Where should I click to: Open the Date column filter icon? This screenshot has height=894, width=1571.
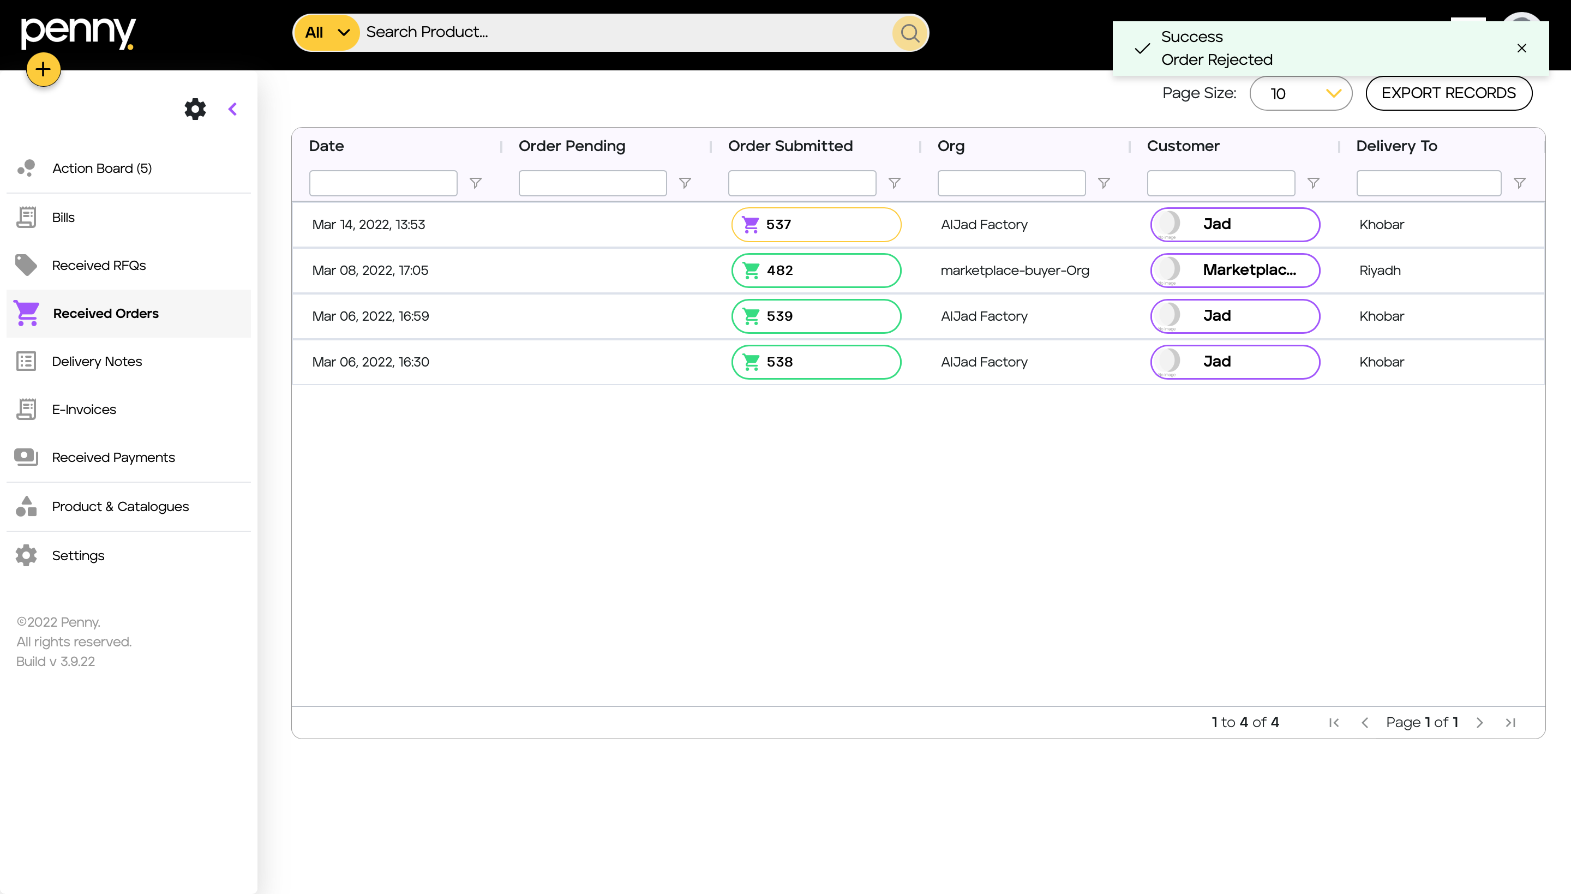click(476, 183)
